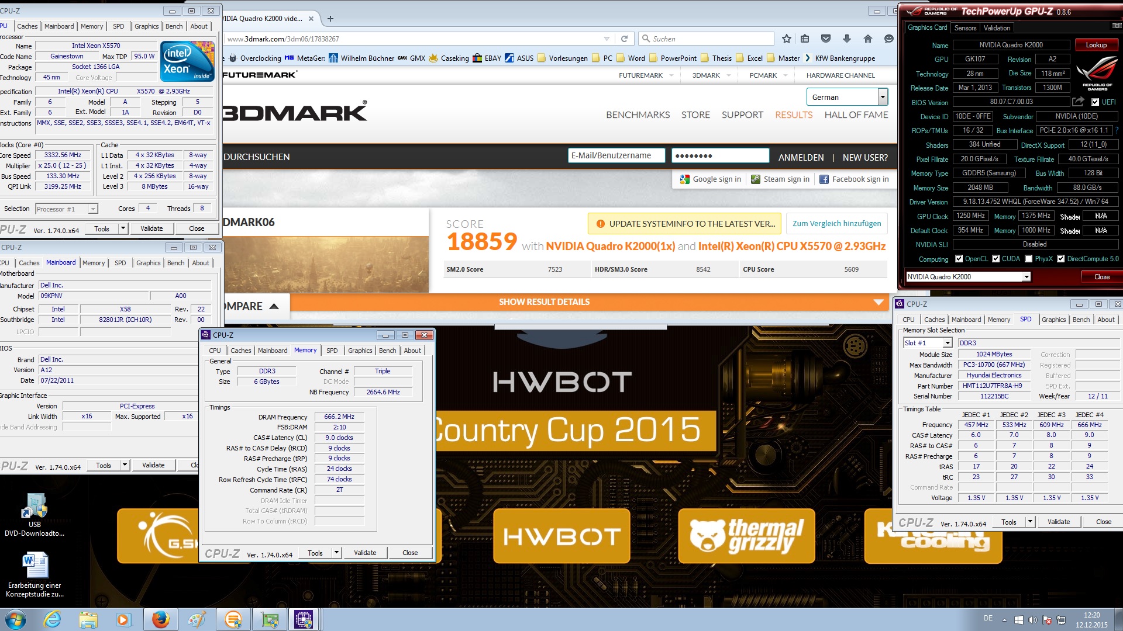Collapse the COMPARE section triangle

click(x=274, y=306)
